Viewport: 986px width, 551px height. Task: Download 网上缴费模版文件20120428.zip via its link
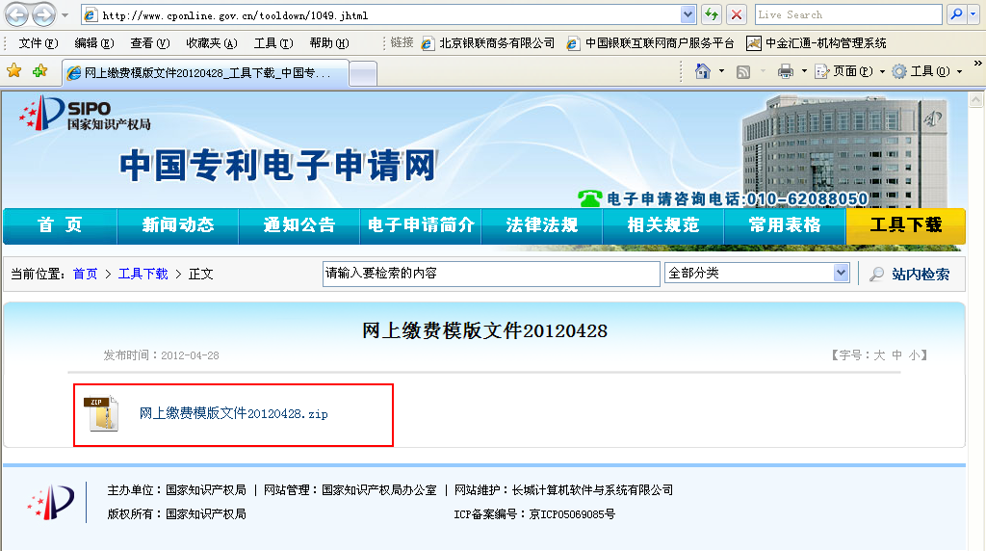coord(233,413)
